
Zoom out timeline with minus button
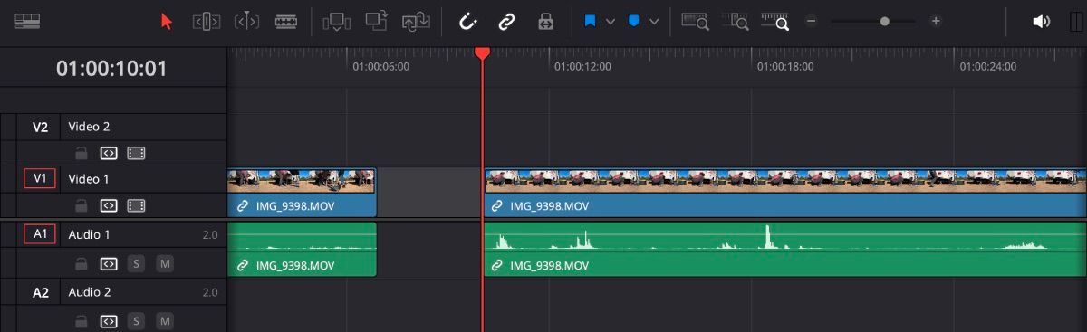812,21
